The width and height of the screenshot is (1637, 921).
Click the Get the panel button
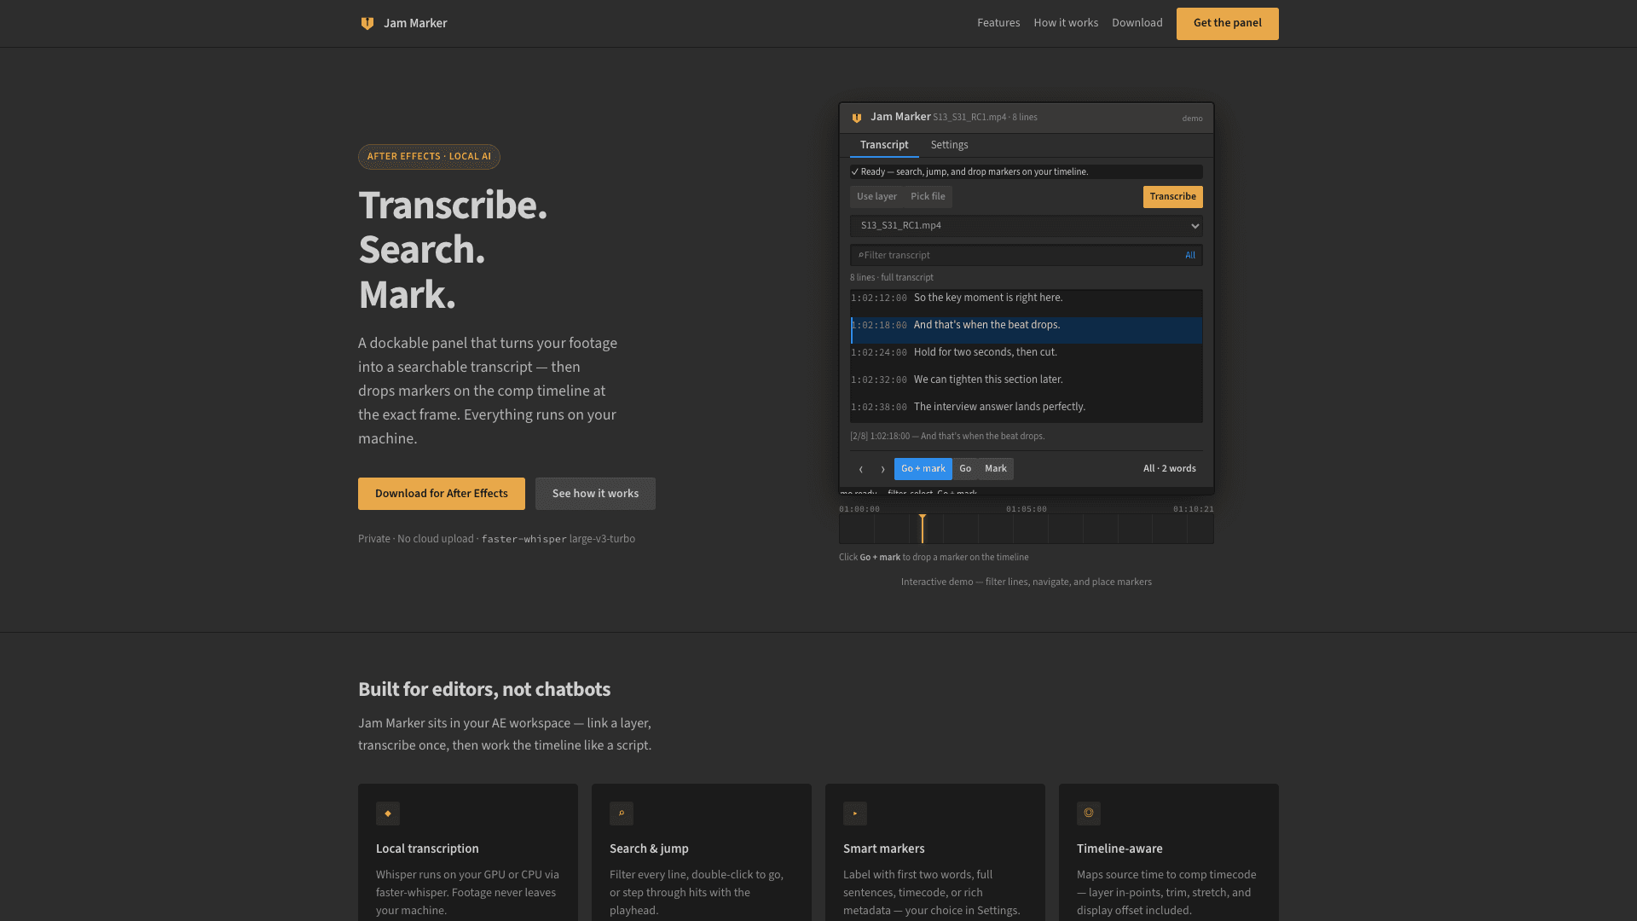point(1228,24)
